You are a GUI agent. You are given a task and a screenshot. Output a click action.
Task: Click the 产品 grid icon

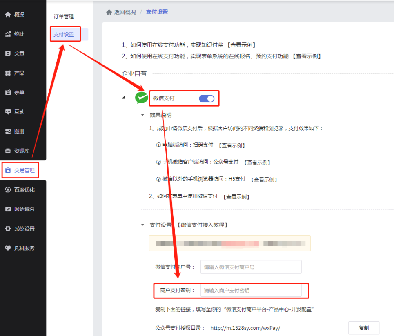(x=8, y=73)
